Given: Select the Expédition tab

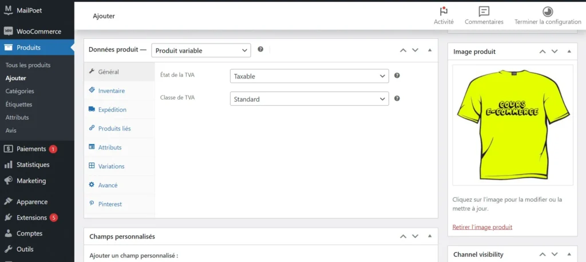Looking at the screenshot, I should (112, 109).
